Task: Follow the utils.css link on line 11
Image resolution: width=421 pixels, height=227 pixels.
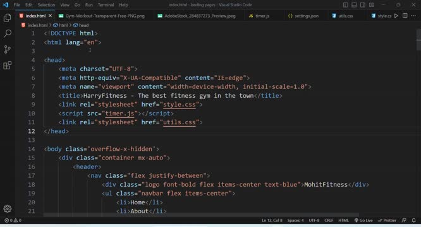Action: click(180, 122)
